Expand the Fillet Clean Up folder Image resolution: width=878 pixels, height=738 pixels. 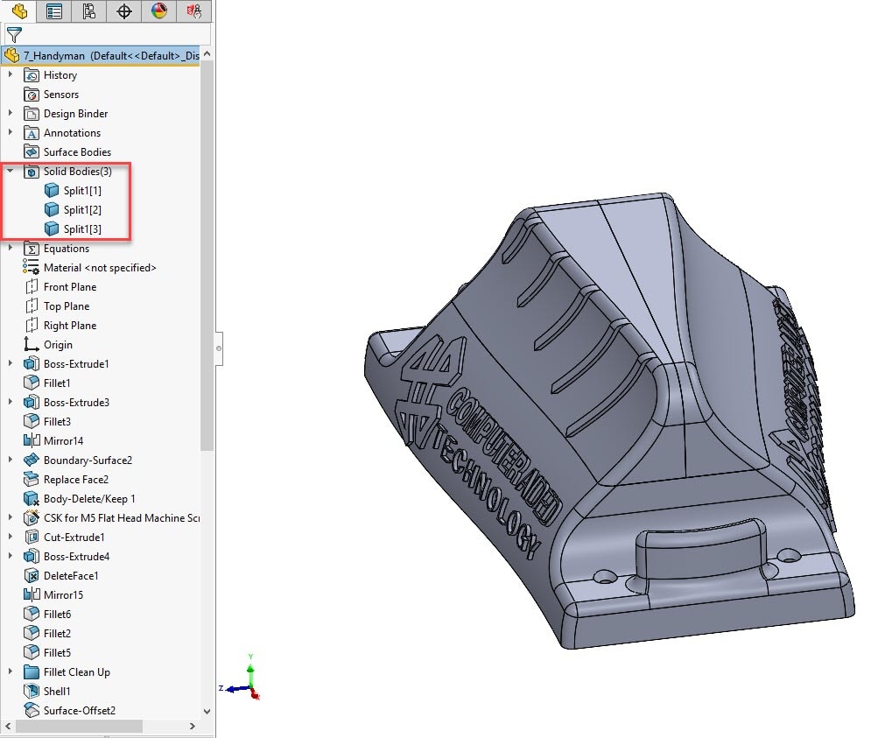click(x=11, y=671)
